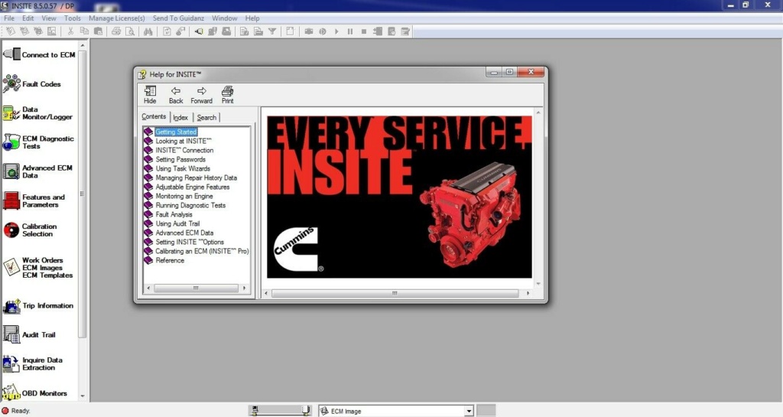Click the pause toolbar button
This screenshot has height=417, width=783.
350,31
